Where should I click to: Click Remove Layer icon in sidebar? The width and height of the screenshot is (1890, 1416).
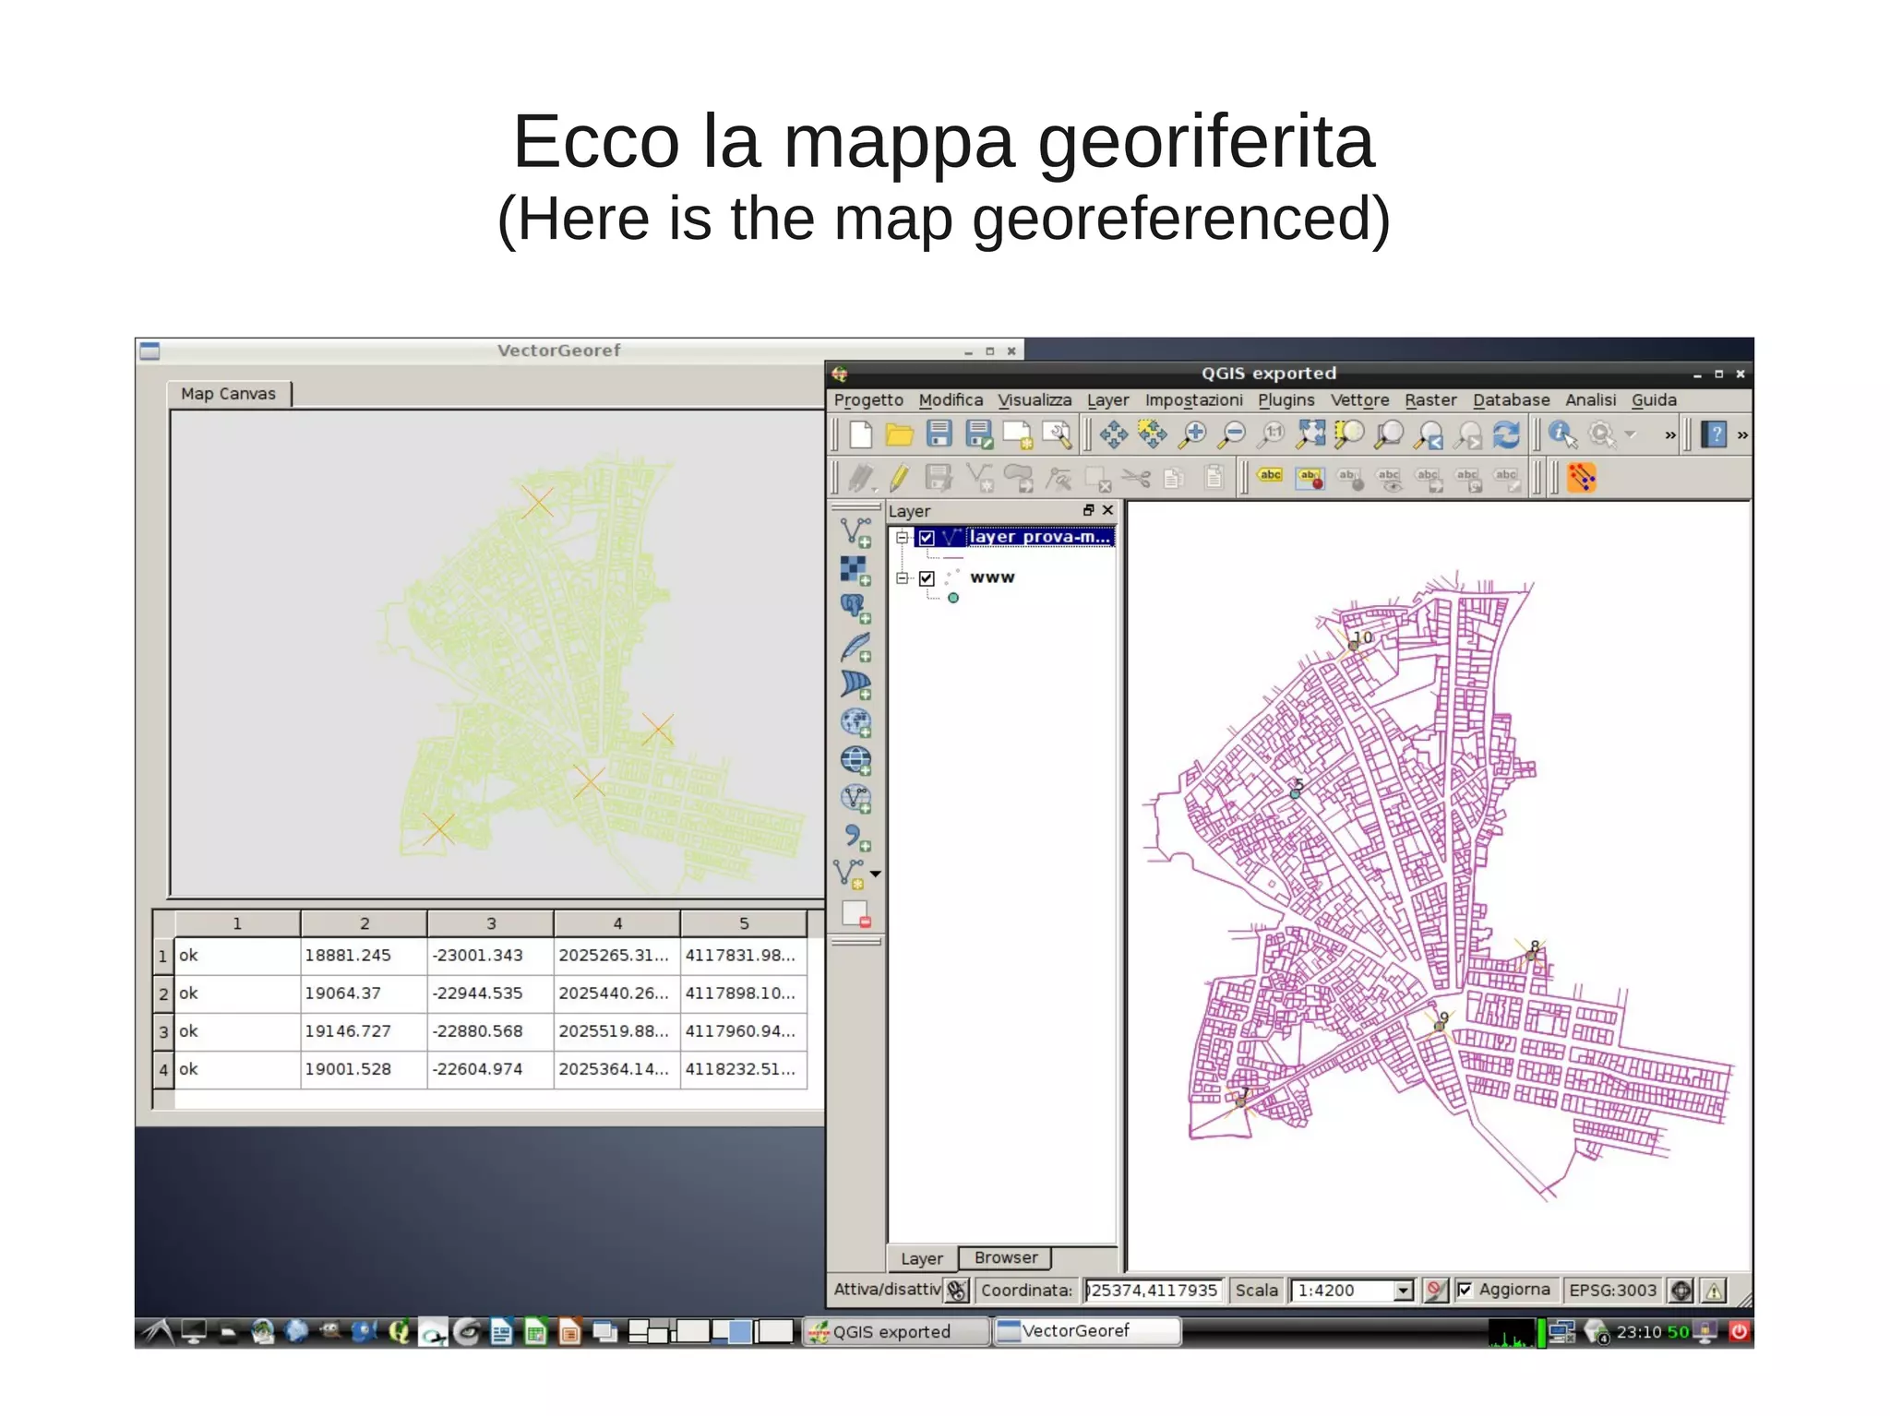pyautogui.click(x=855, y=914)
